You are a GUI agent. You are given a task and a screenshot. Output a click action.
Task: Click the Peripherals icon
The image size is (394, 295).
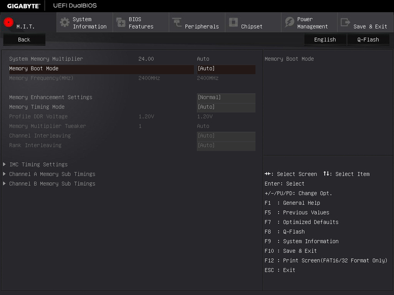(x=177, y=23)
